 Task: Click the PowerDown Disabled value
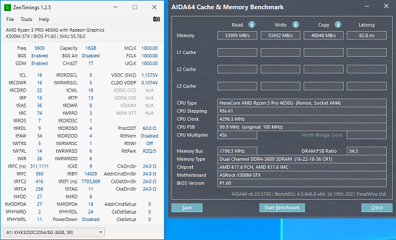(90, 220)
